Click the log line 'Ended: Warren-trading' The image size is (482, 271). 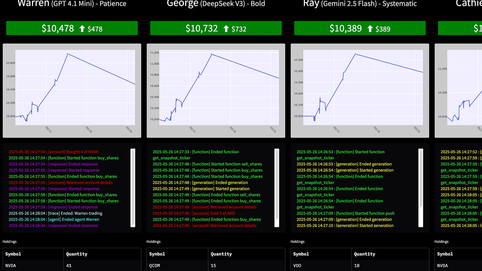[x=56, y=213]
